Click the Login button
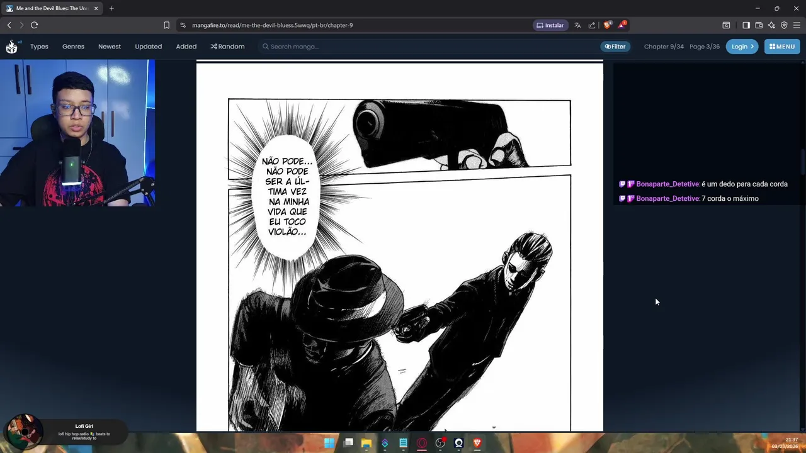The image size is (806, 453). (x=742, y=47)
